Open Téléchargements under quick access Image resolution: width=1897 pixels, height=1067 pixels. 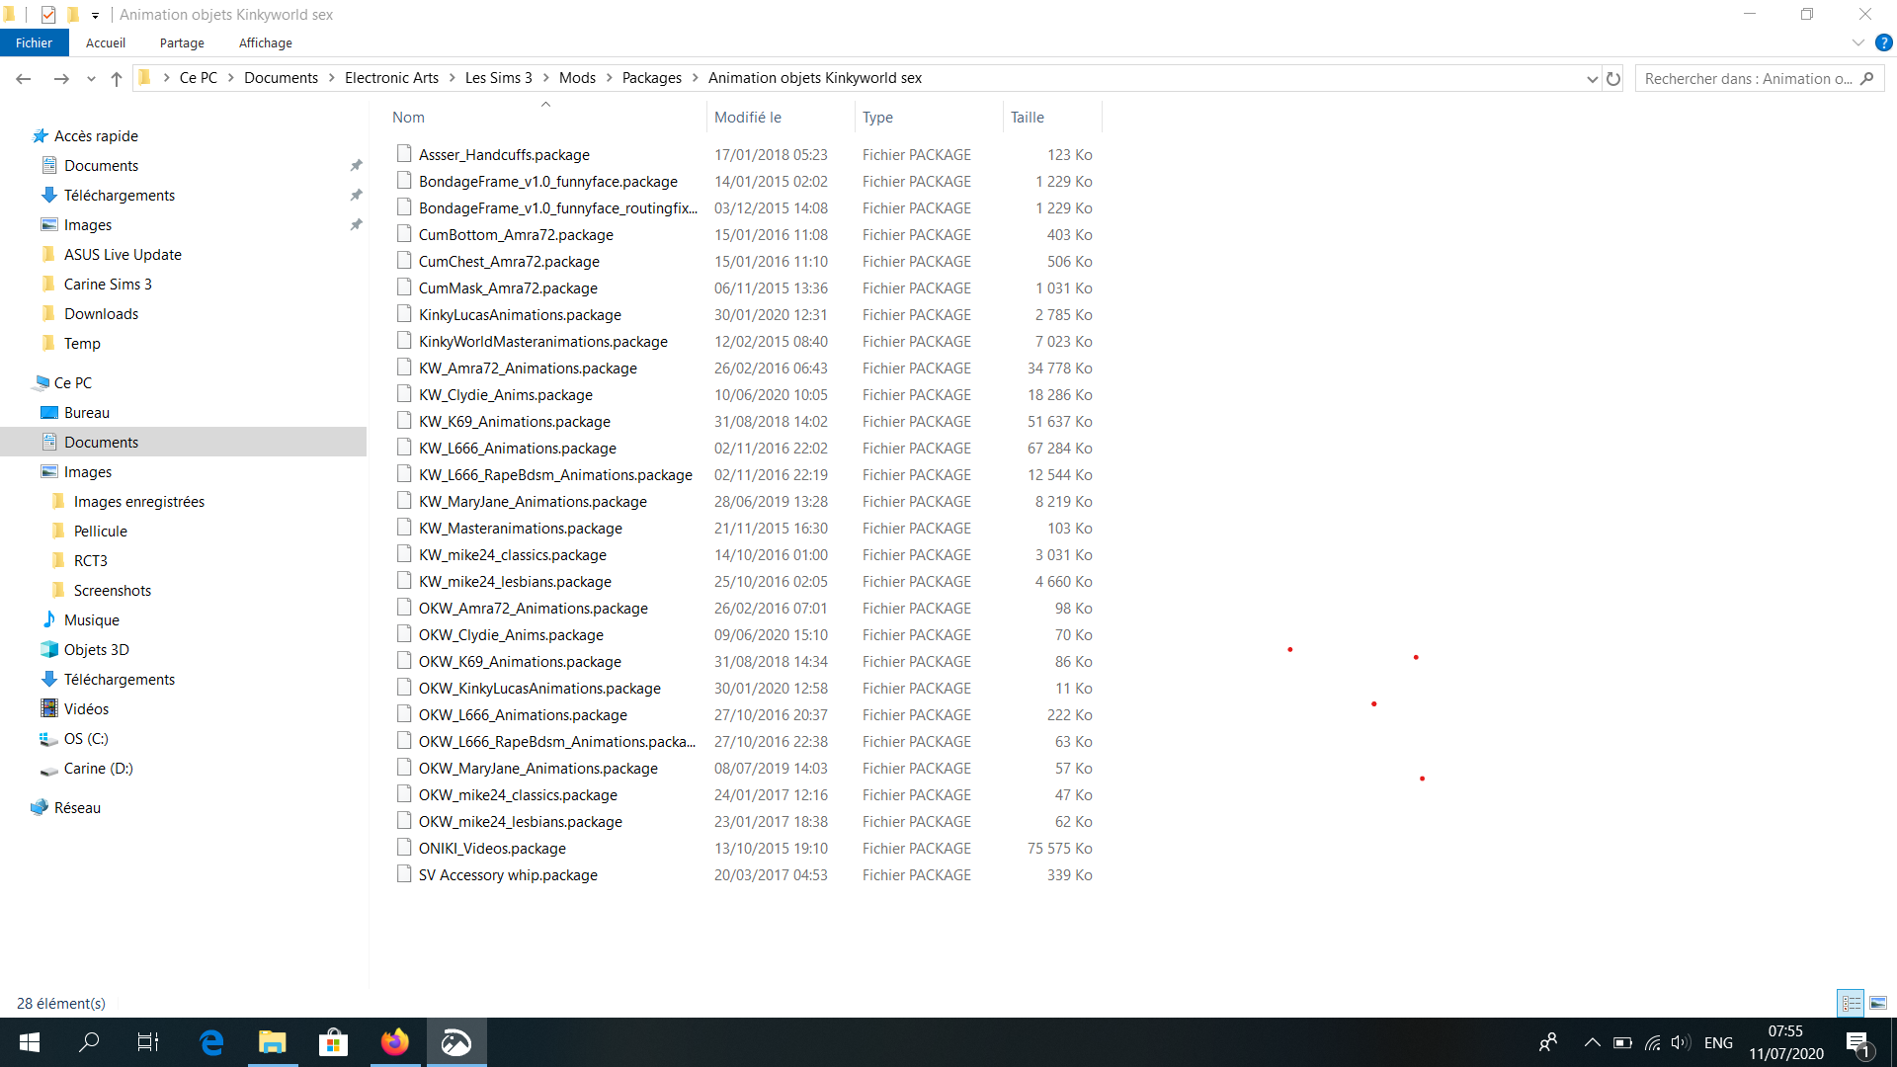pos(120,196)
